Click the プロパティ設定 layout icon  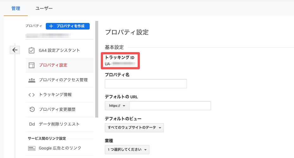click(x=32, y=65)
